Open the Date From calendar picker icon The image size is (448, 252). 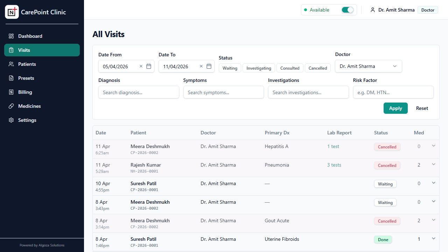click(149, 66)
